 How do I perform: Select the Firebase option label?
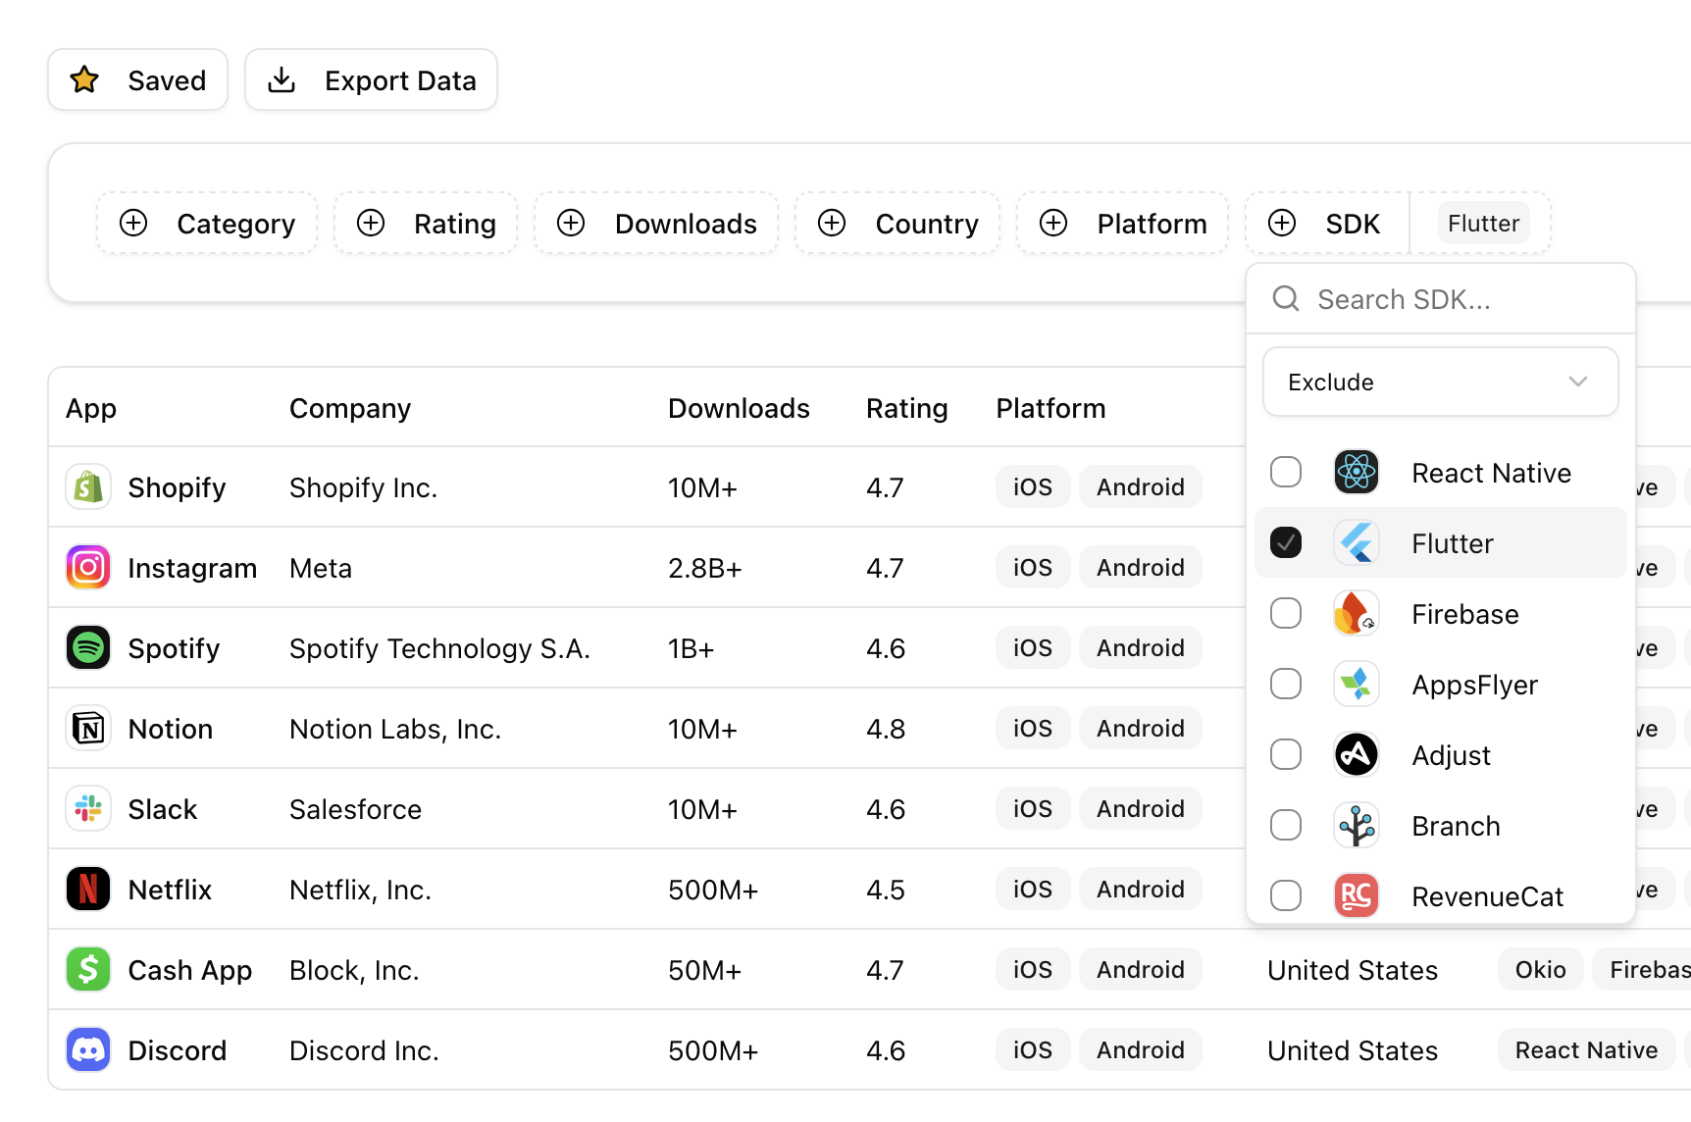1464,613
